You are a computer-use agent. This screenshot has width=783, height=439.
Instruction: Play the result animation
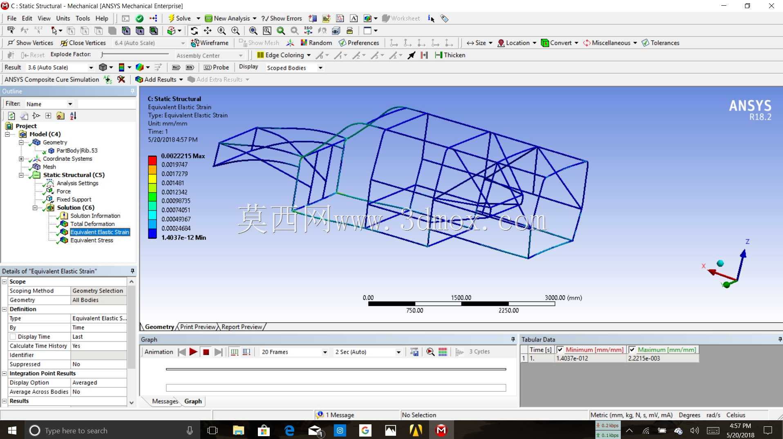coord(193,352)
